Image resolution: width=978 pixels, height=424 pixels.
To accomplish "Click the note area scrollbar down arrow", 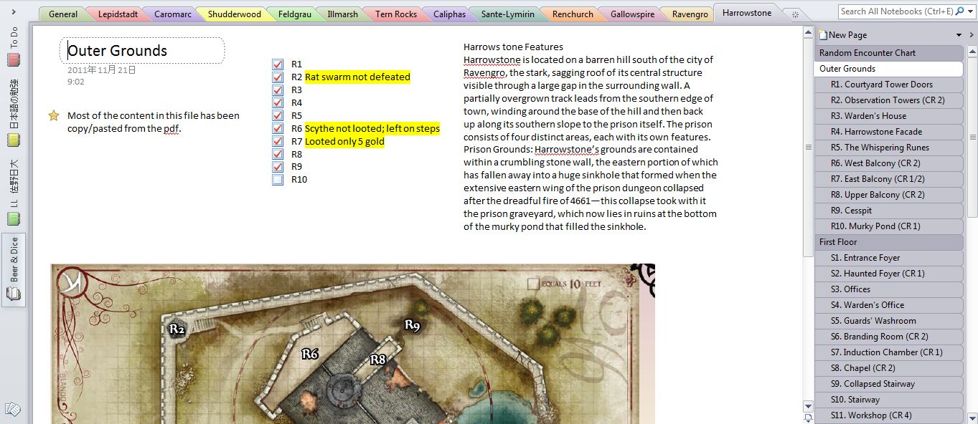I will click(809, 406).
